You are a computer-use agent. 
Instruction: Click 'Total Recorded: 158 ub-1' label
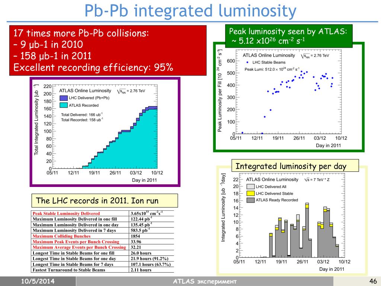(82, 120)
